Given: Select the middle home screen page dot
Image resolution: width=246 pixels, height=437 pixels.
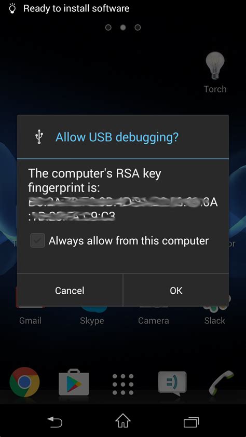Looking at the screenshot, I should click(x=123, y=28).
